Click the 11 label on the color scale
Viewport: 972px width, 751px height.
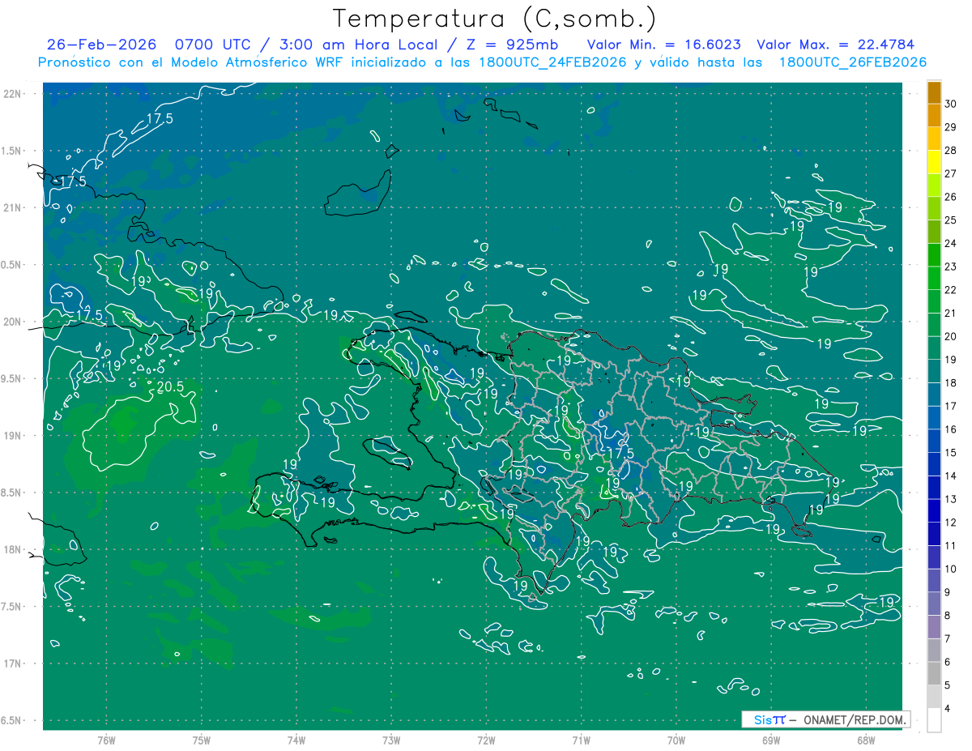tap(950, 545)
